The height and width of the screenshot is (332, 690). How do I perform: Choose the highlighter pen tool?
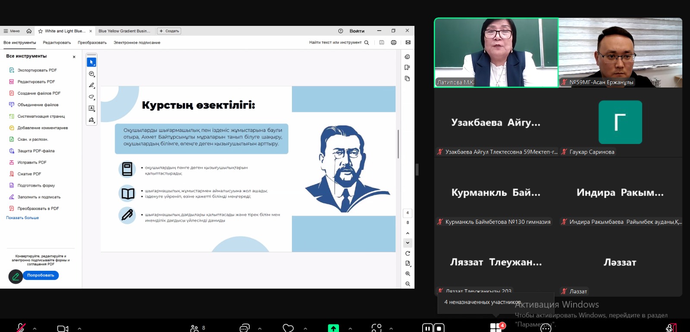pyautogui.click(x=91, y=85)
